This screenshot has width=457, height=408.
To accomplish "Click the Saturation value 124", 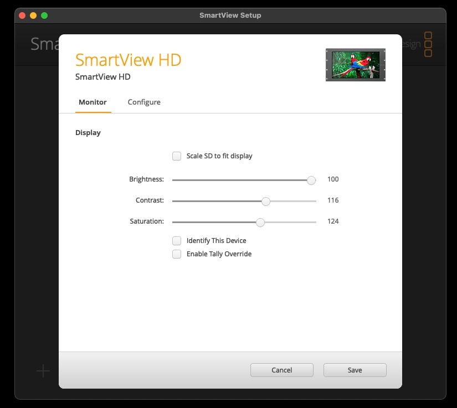I will (333, 221).
